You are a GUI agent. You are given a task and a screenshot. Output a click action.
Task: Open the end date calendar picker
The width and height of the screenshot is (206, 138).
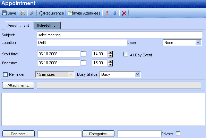84,63
